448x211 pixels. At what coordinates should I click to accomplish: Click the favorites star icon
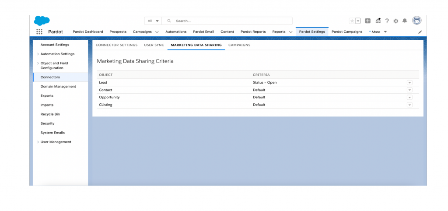click(352, 21)
